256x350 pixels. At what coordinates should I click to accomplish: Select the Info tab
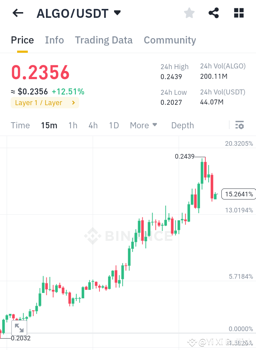54,40
